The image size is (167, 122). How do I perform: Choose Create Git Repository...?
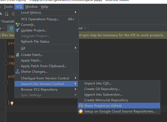point(119,89)
